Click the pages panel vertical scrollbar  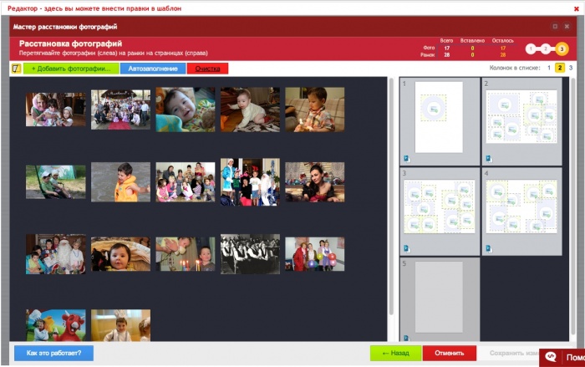(573, 206)
